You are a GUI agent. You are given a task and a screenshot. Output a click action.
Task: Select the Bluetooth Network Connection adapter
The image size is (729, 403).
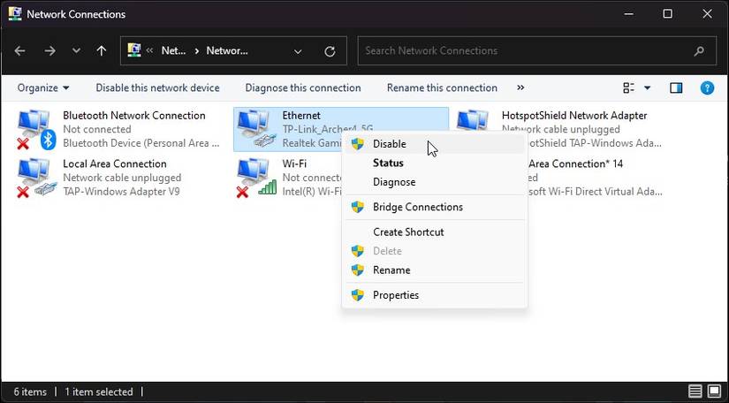pos(118,129)
